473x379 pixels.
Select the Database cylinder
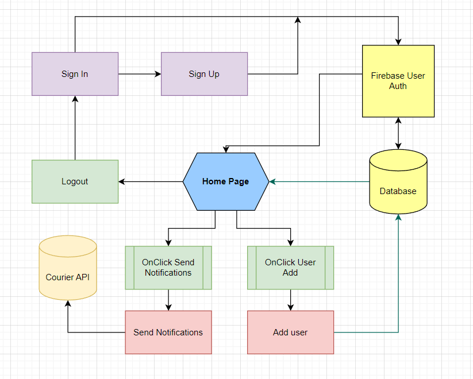(x=398, y=181)
